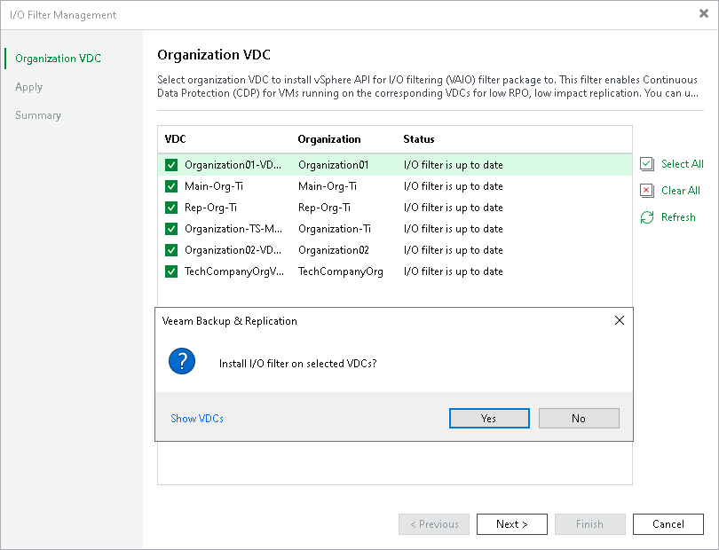The height and width of the screenshot is (550, 719).
Task: Sort by the VDC column header
Action: tap(175, 139)
